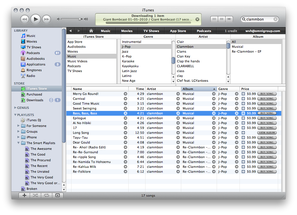Open the TV Shows store tab

click(151, 31)
